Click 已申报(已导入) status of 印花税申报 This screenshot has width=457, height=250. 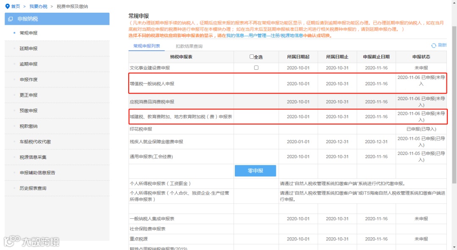pyautogui.click(x=421, y=129)
